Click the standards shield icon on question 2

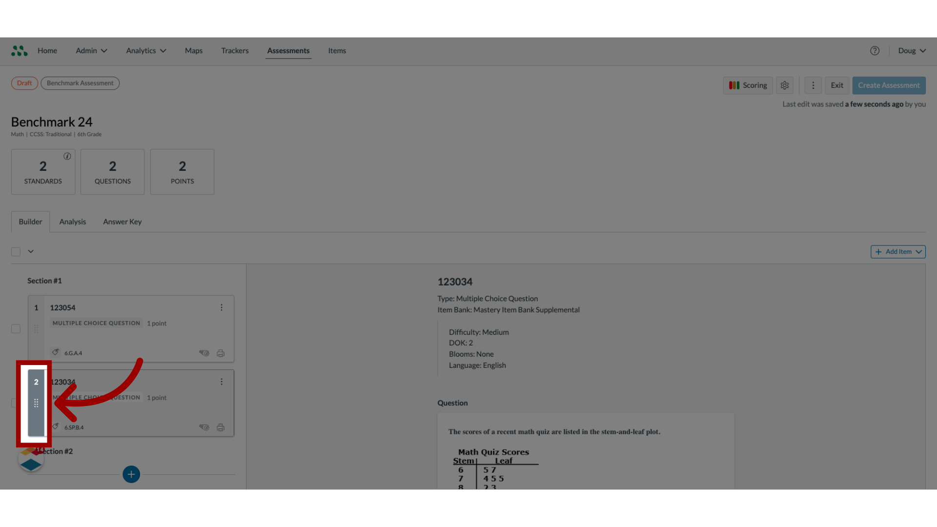(x=57, y=426)
